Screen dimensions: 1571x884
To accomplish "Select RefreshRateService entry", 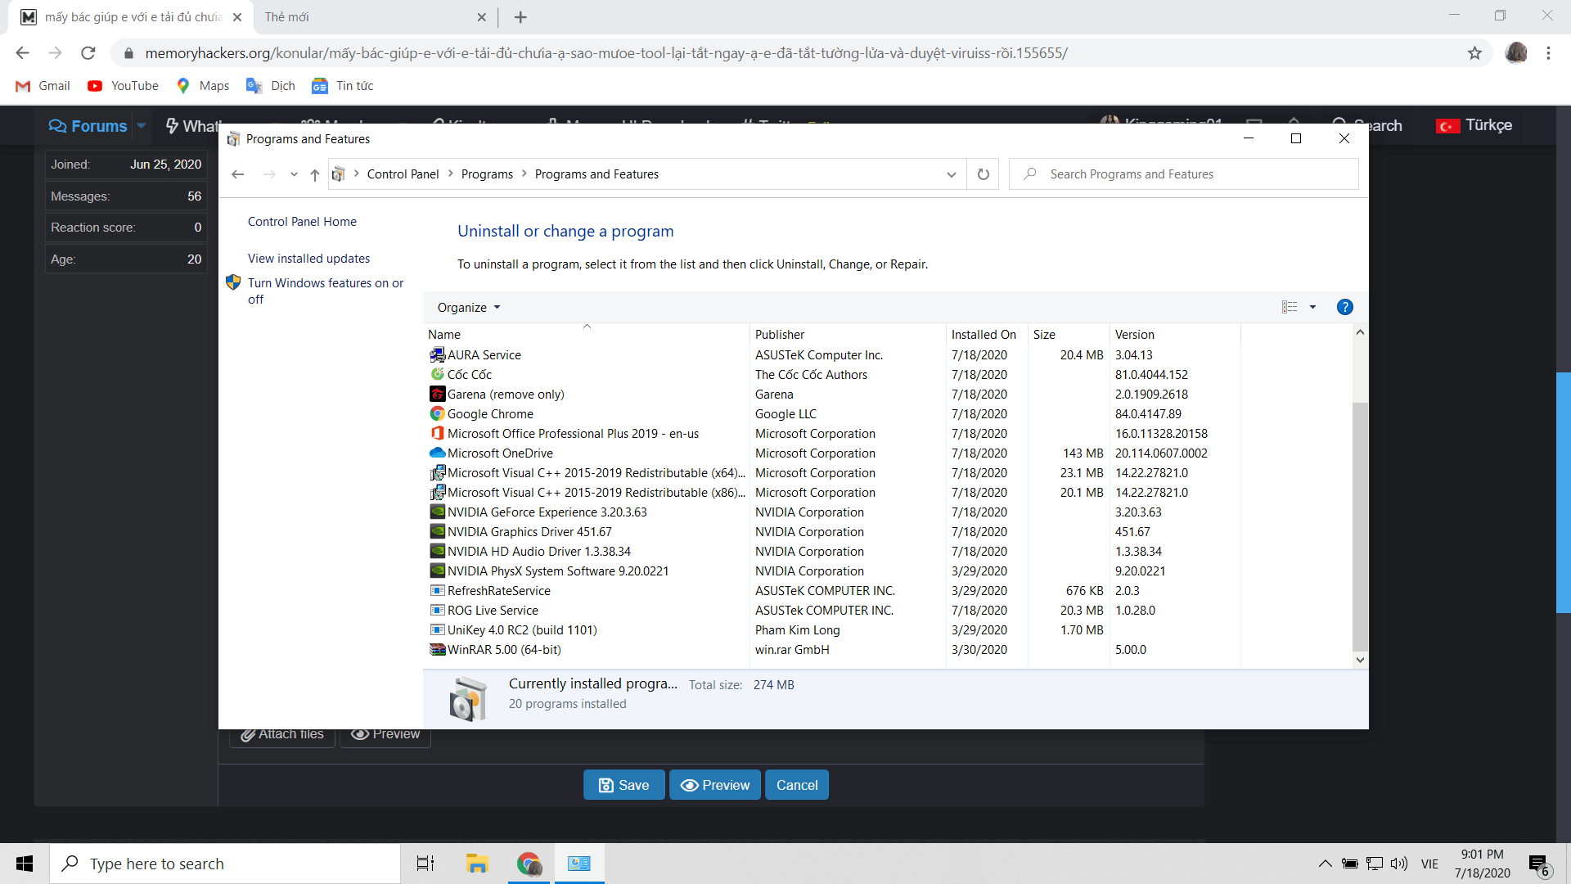I will pos(833,590).
